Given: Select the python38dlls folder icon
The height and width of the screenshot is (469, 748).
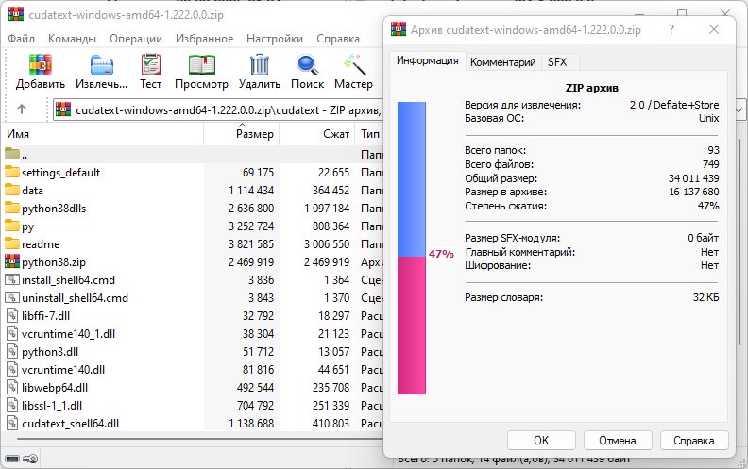Looking at the screenshot, I should point(12,208).
